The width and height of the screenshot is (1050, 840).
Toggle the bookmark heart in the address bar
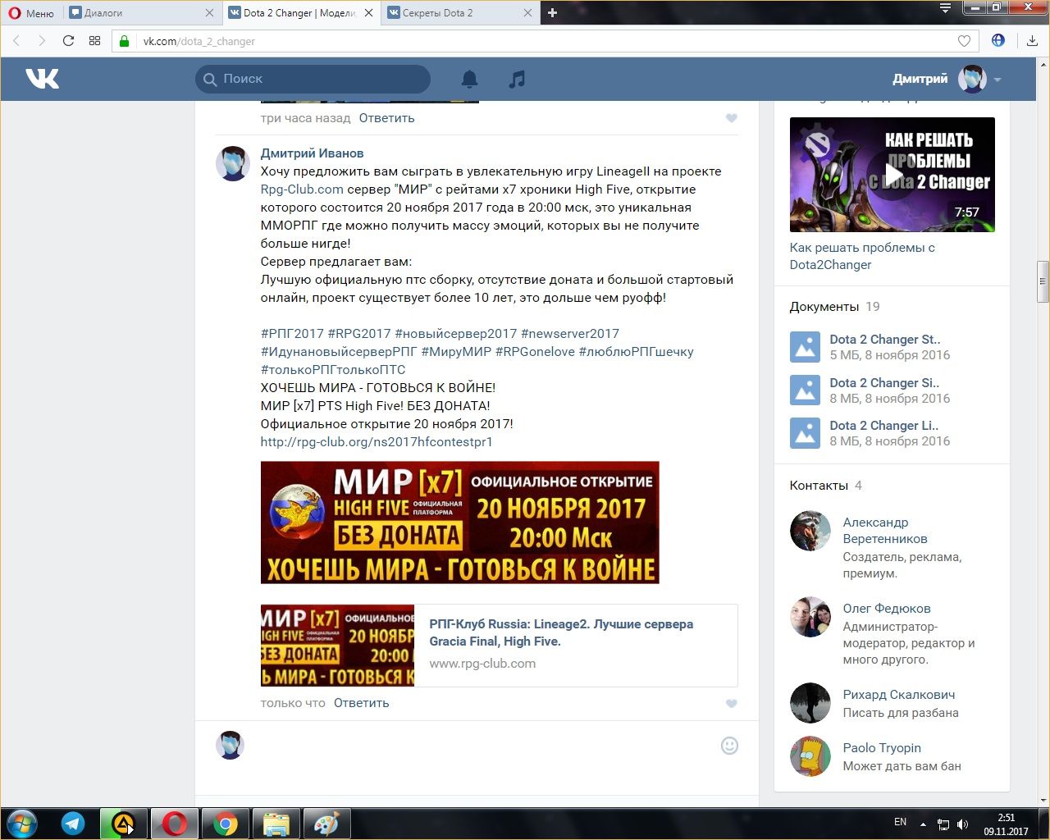(965, 41)
